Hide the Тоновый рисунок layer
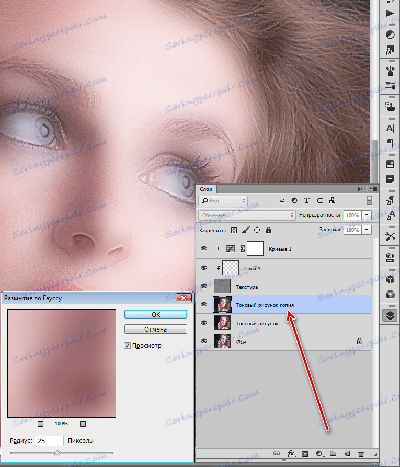 pos(204,323)
